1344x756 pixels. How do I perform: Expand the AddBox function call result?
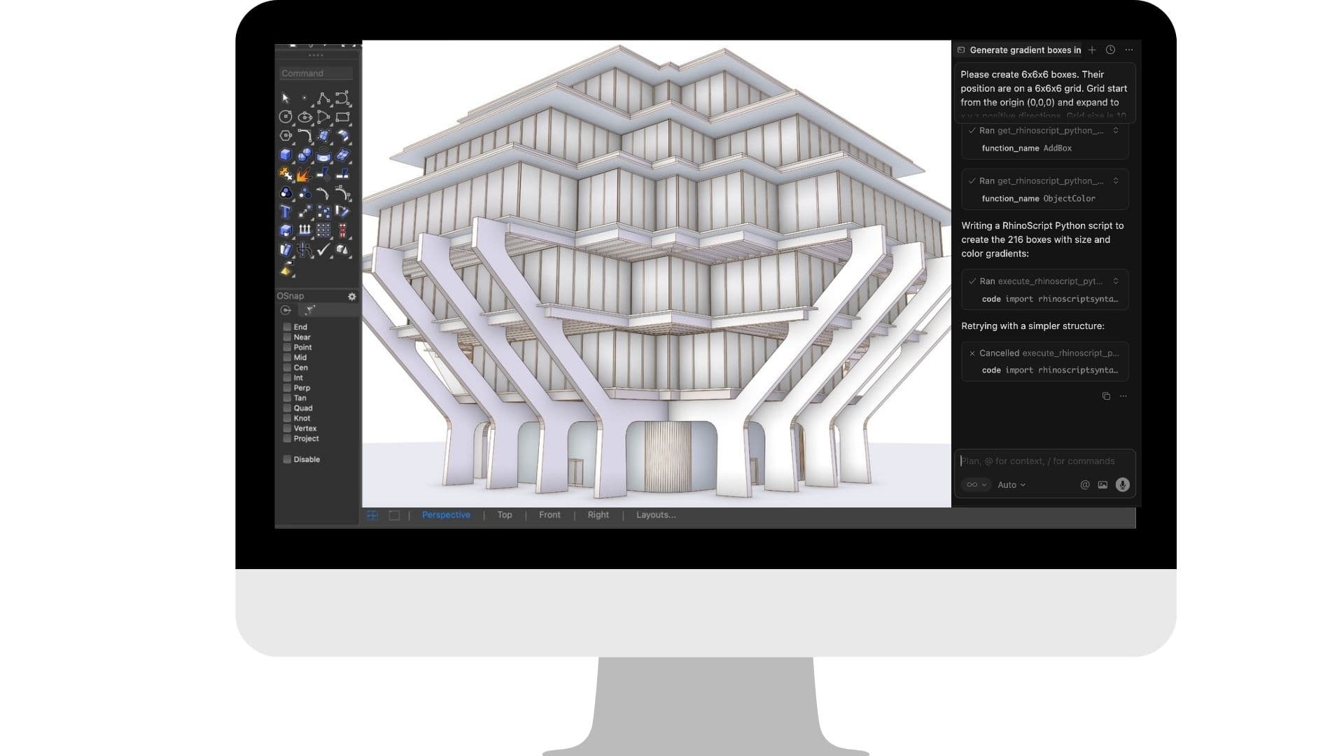click(x=1115, y=131)
